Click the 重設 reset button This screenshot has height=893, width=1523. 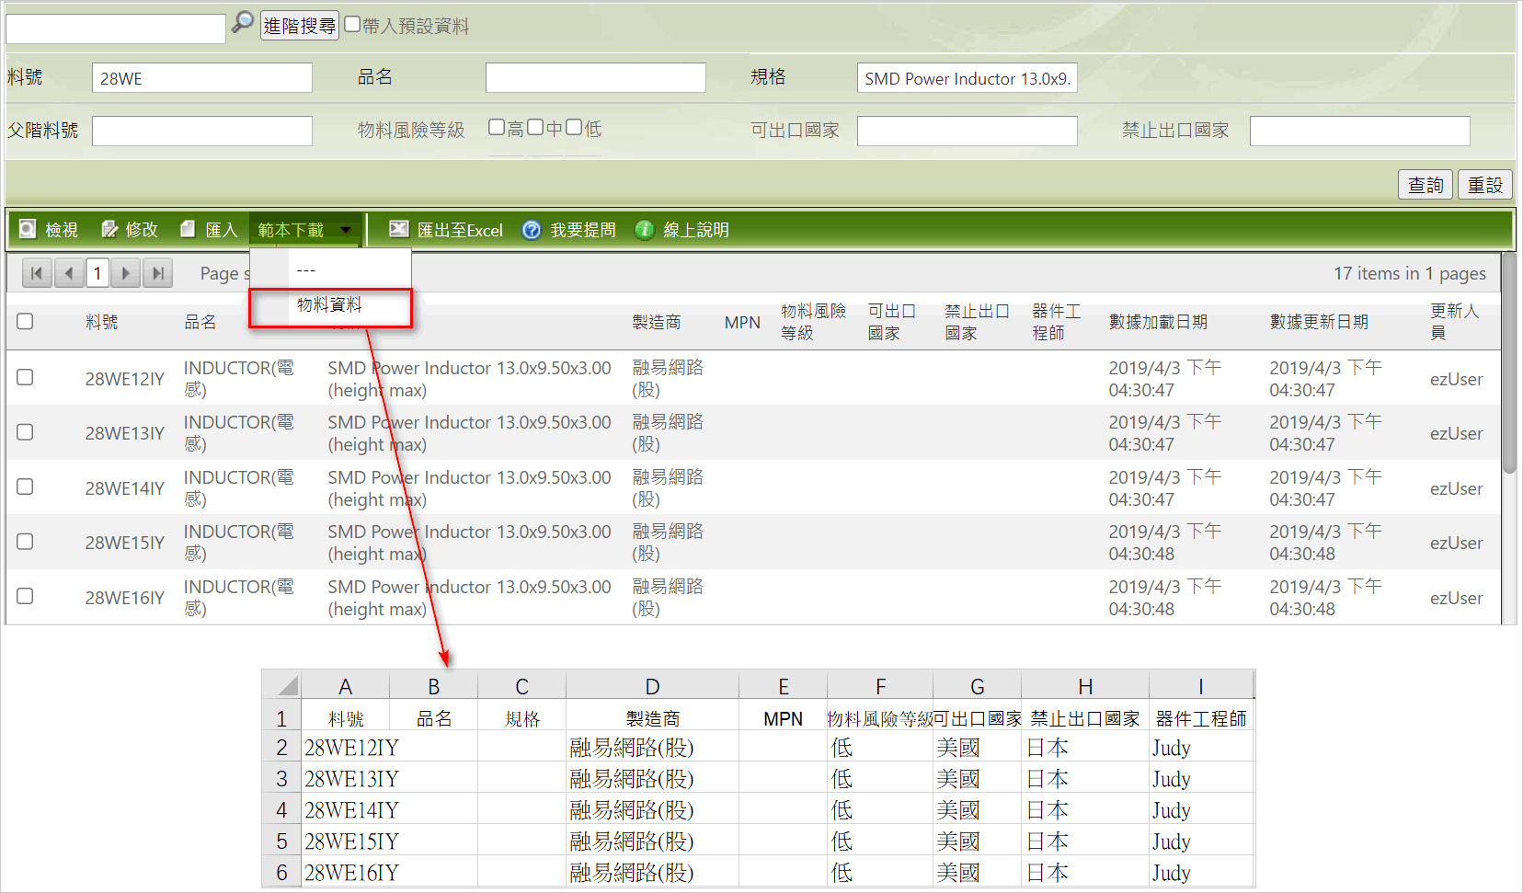(x=1484, y=185)
